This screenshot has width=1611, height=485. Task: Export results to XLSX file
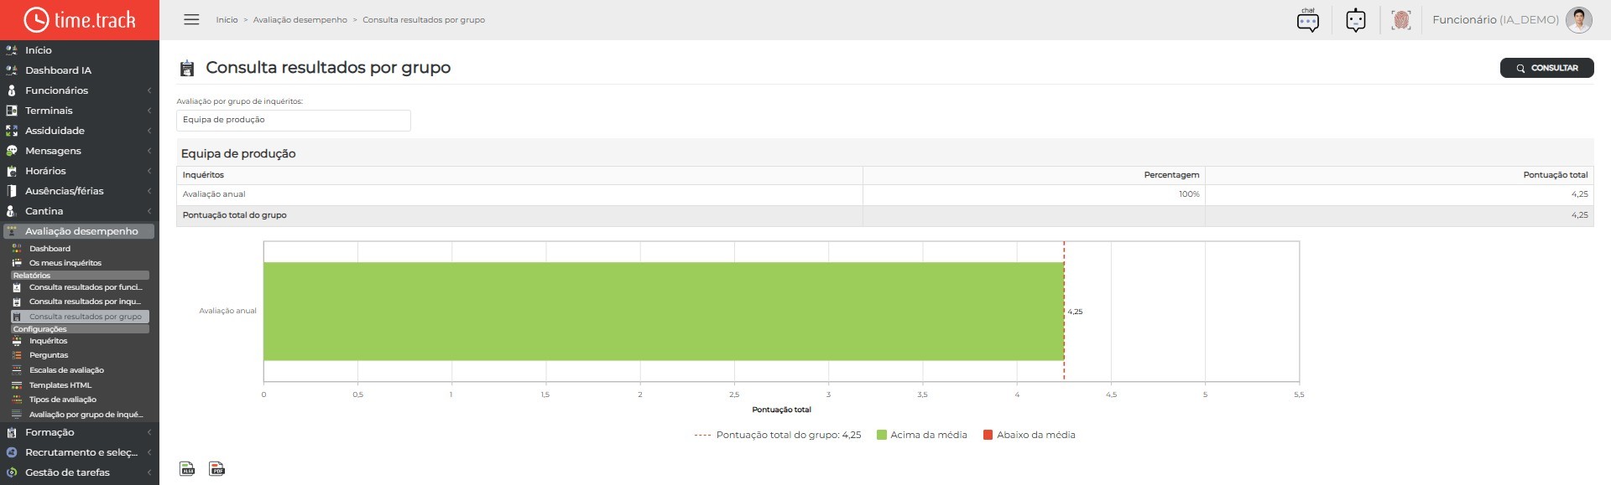pos(188,468)
